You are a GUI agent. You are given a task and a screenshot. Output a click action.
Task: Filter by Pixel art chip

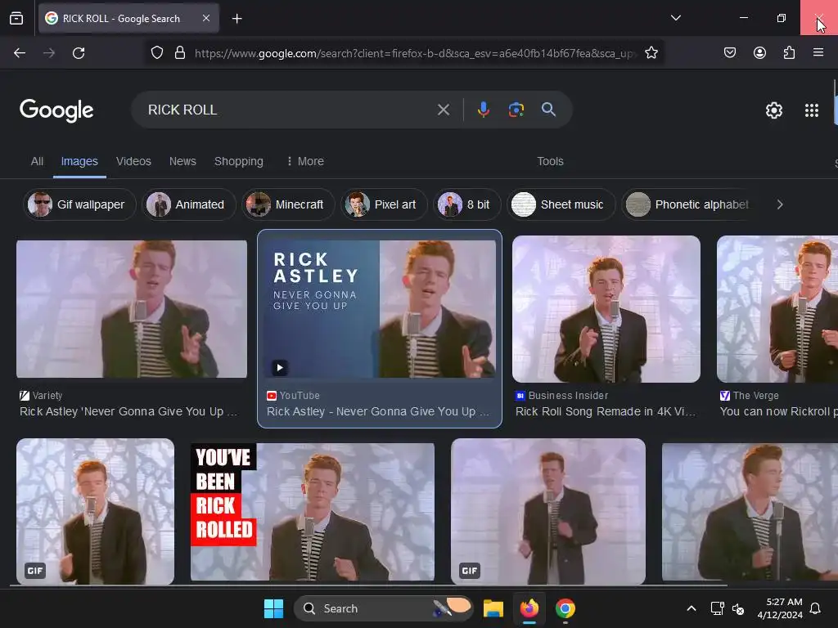point(384,204)
